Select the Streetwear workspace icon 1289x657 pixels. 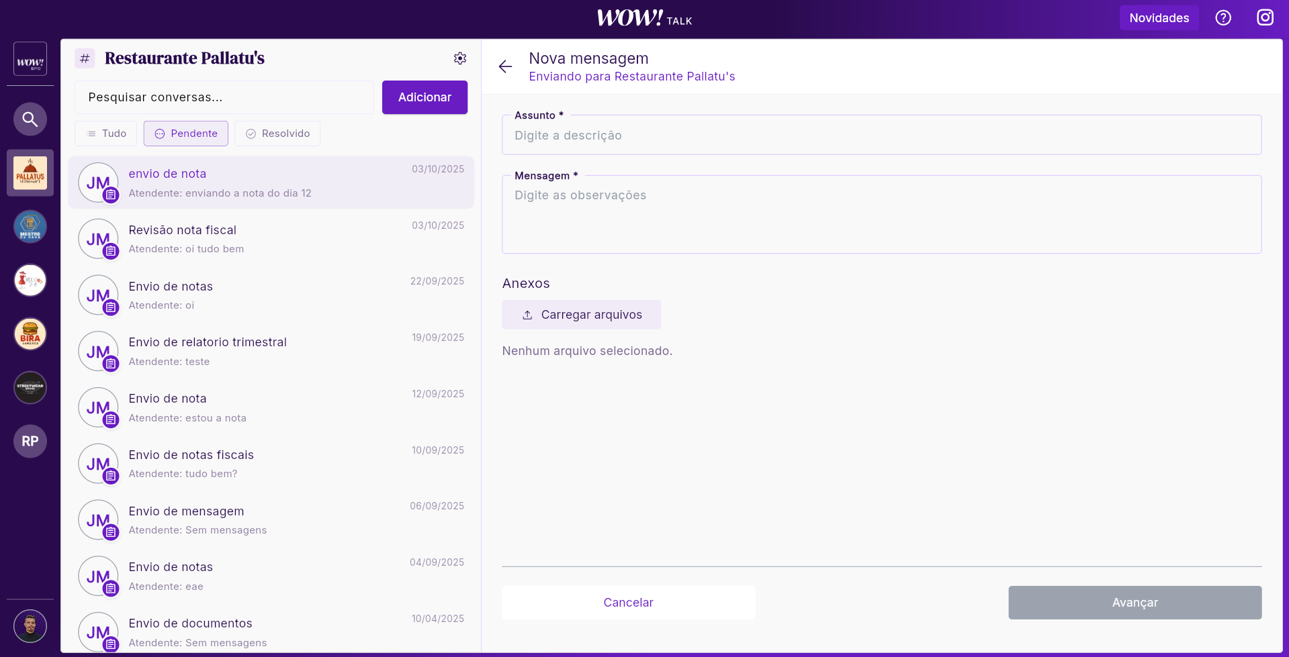click(30, 388)
